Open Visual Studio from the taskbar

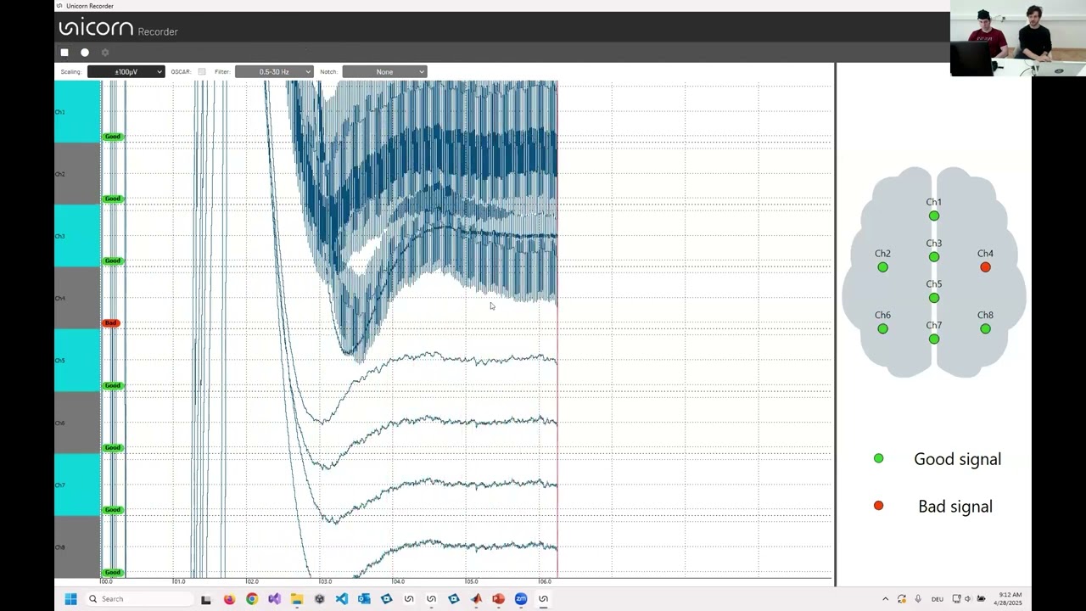tap(274, 599)
